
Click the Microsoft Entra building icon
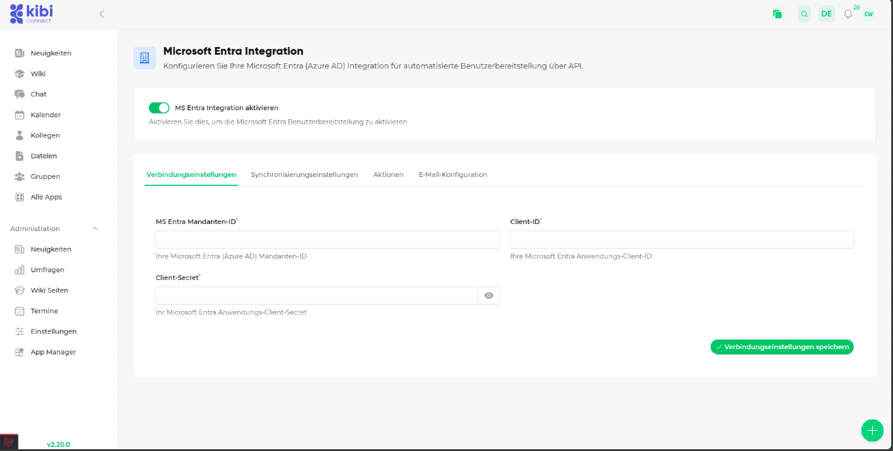point(145,58)
